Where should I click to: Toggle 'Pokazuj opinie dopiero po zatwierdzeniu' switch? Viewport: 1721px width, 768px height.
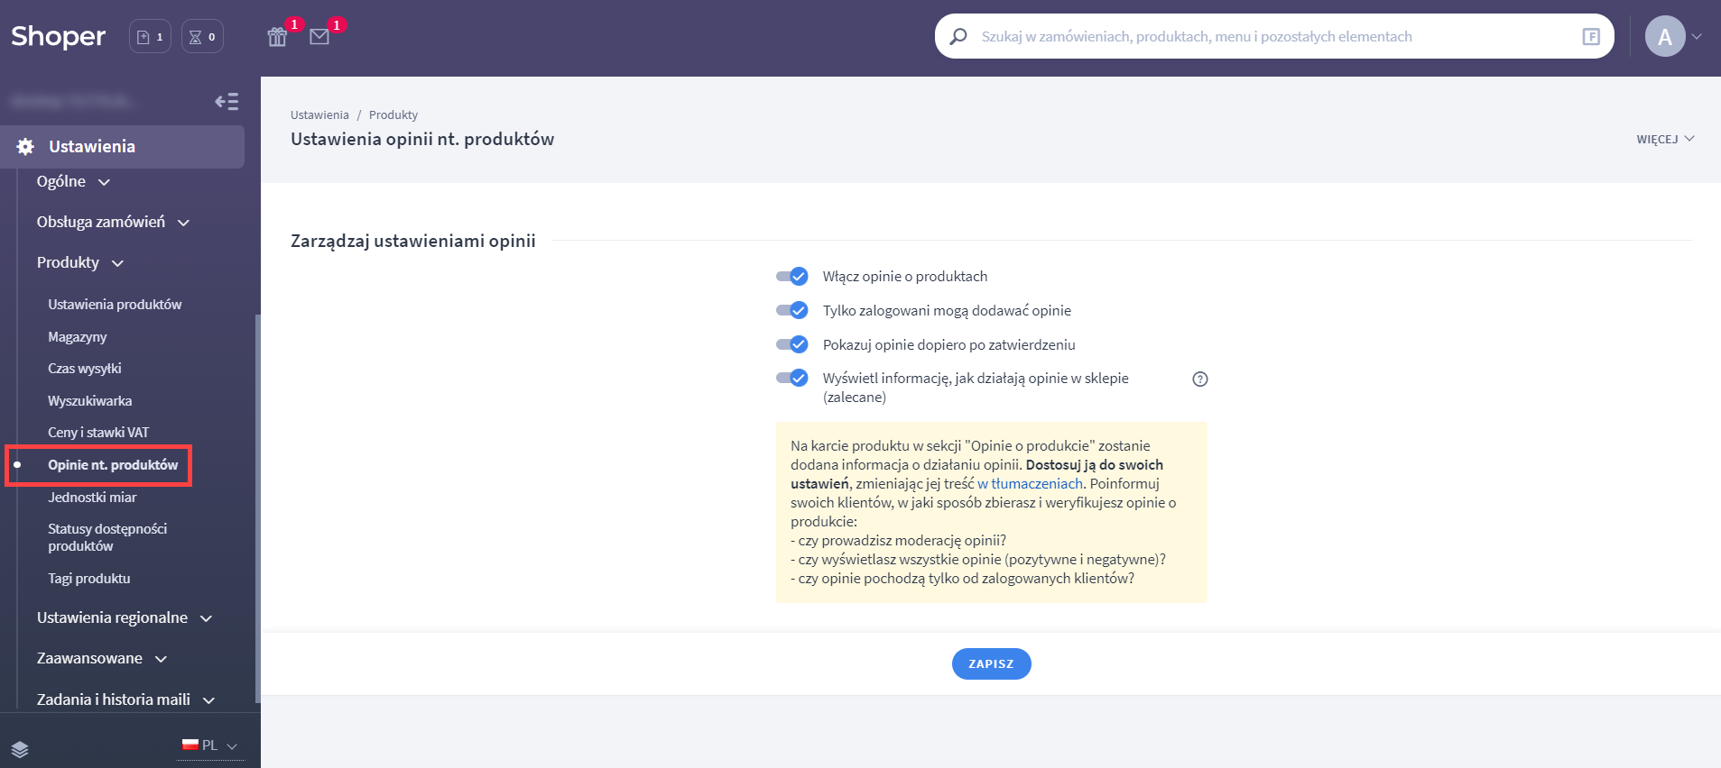point(791,344)
